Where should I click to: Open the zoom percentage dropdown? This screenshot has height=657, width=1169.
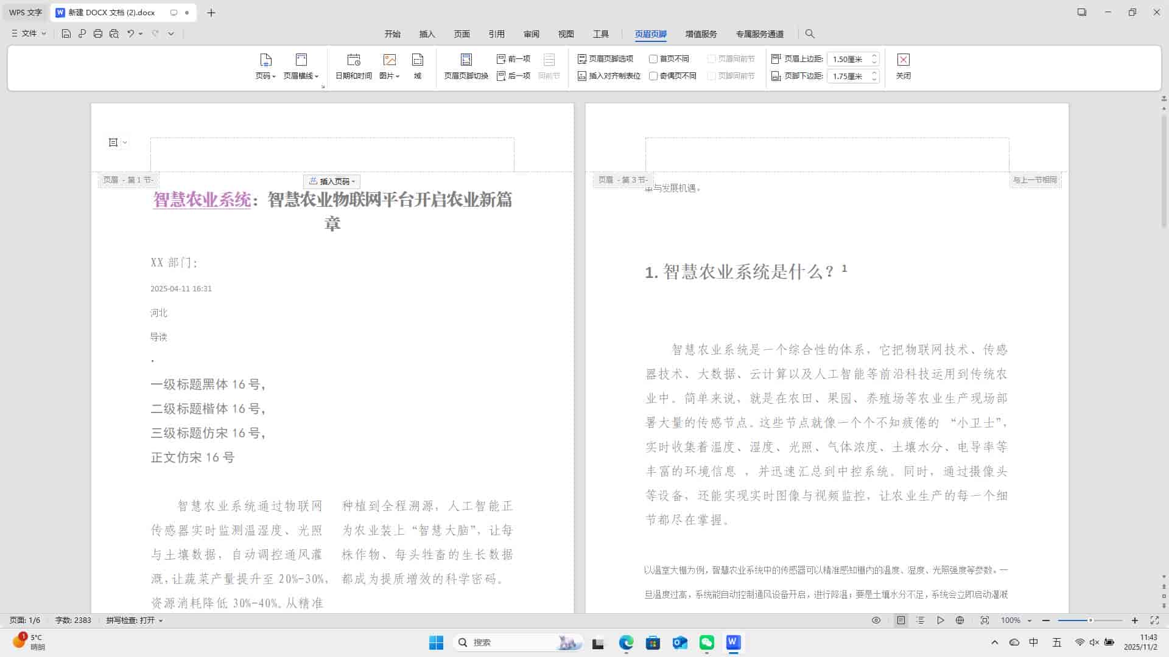coord(1030,620)
